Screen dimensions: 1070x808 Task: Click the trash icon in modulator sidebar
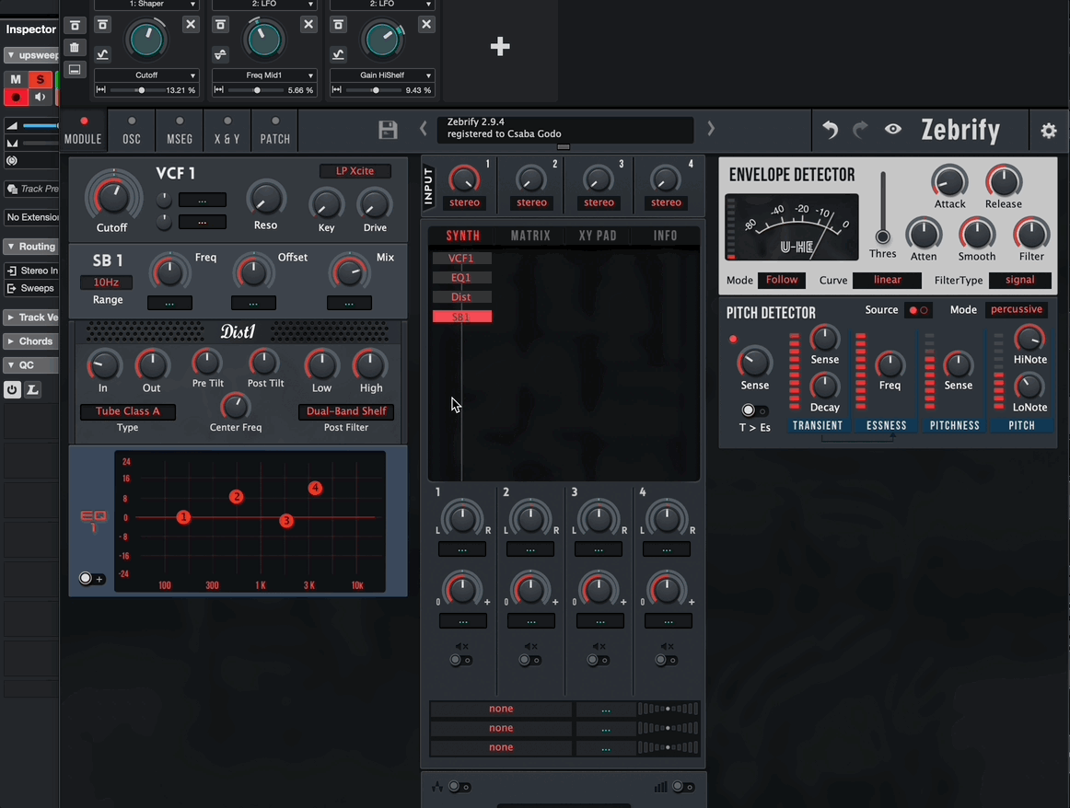(x=75, y=47)
